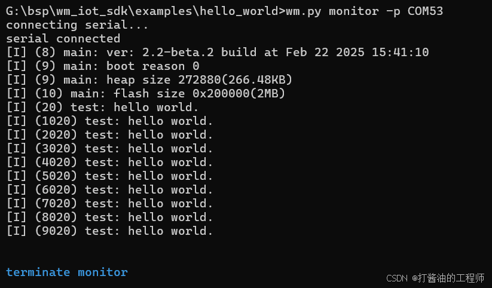Click the (20) test: hello world line
The image size is (492, 288).
(x=102, y=108)
